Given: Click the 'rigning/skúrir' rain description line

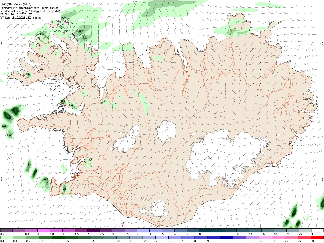Looking at the screenshot, I should [30, 8].
